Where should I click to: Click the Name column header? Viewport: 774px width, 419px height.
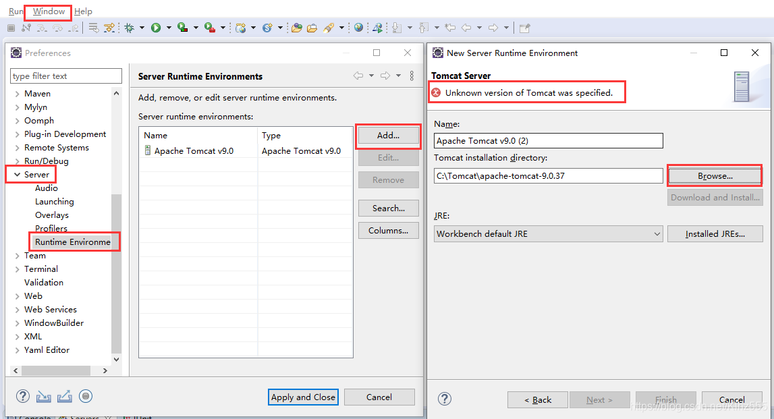pos(198,135)
